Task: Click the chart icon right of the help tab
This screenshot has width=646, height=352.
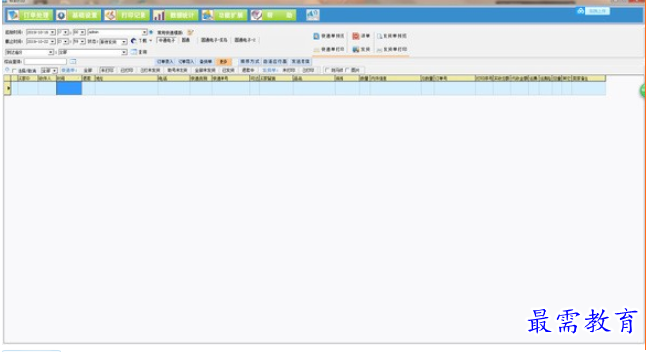Action: tap(313, 16)
